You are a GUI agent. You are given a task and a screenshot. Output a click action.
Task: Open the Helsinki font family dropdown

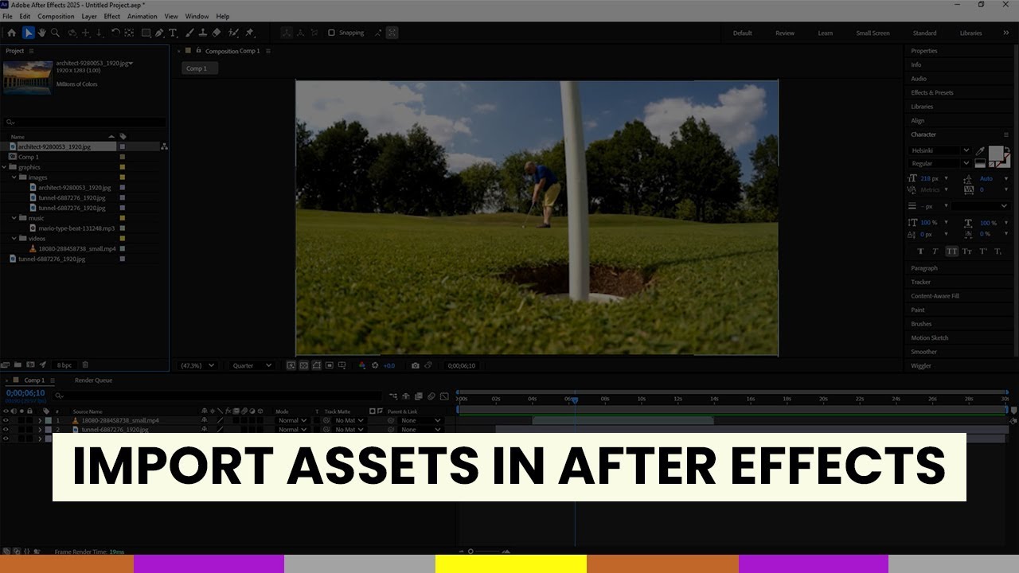pos(940,150)
